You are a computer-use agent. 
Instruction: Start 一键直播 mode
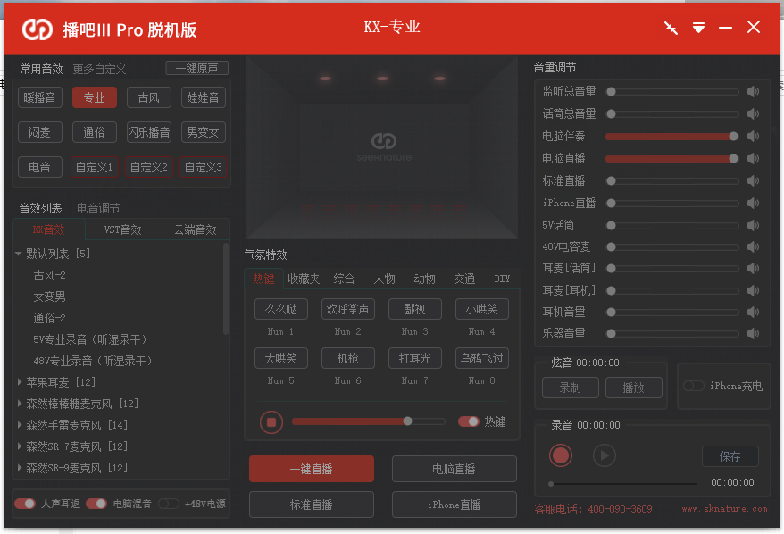(312, 469)
